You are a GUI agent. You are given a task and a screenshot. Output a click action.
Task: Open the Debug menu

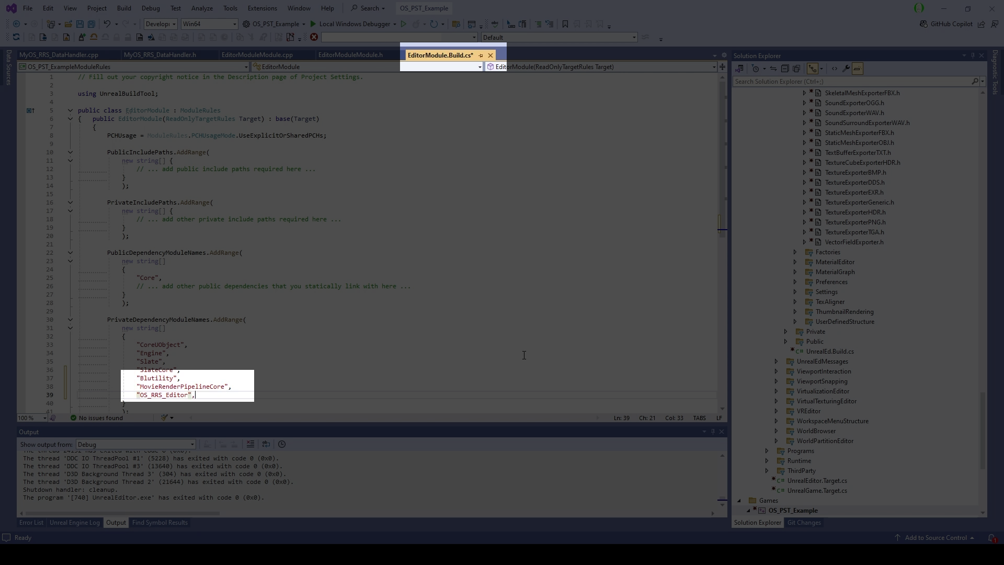[x=151, y=8]
